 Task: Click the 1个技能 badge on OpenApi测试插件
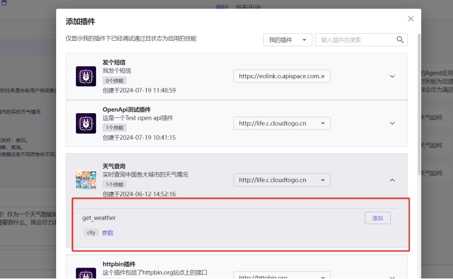point(114,128)
